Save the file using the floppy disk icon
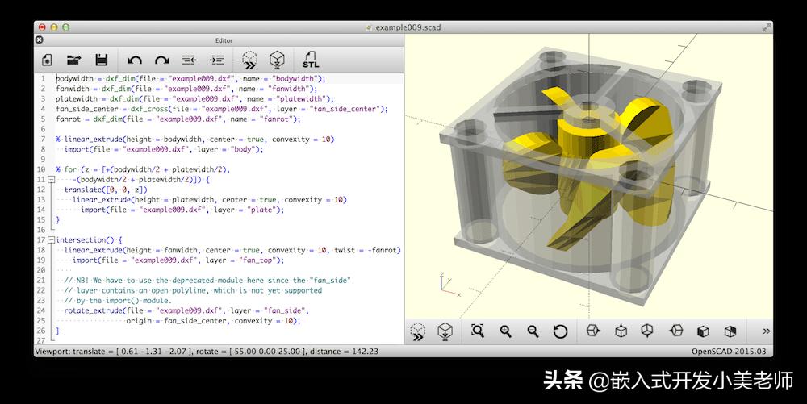 click(102, 60)
